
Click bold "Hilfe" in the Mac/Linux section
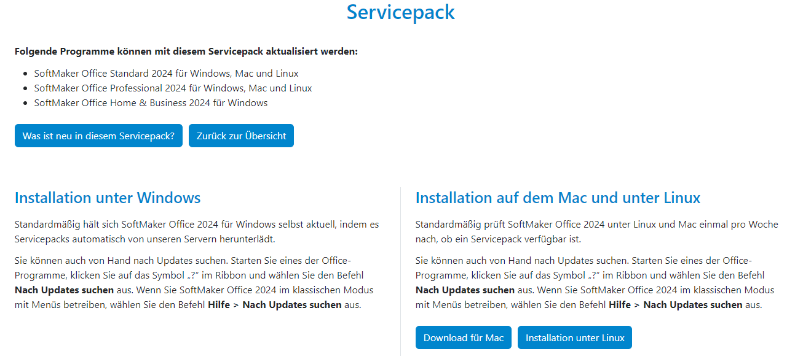(x=620, y=304)
